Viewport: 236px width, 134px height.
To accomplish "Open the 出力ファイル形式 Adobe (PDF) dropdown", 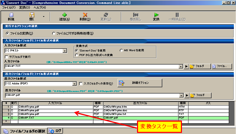I will (x=74, y=84).
